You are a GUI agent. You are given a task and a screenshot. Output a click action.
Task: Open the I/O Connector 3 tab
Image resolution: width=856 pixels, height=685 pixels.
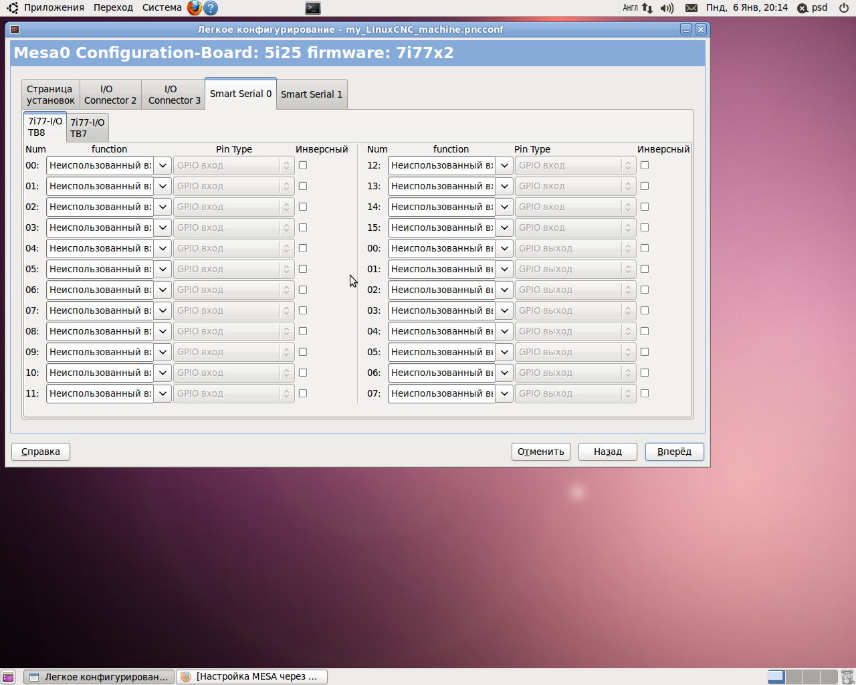click(173, 94)
